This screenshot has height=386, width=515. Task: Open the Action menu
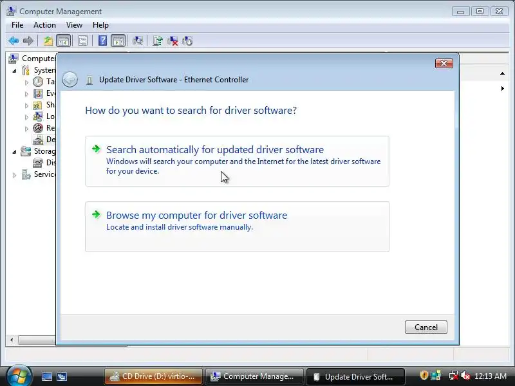44,25
